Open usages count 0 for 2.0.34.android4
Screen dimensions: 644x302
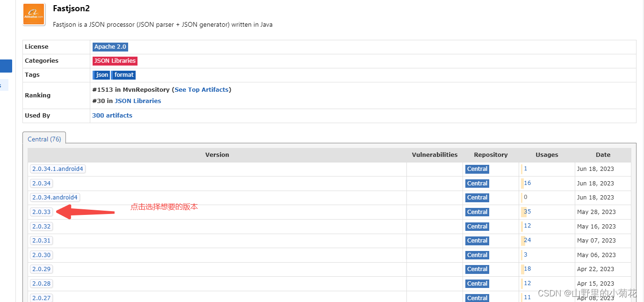pos(526,197)
